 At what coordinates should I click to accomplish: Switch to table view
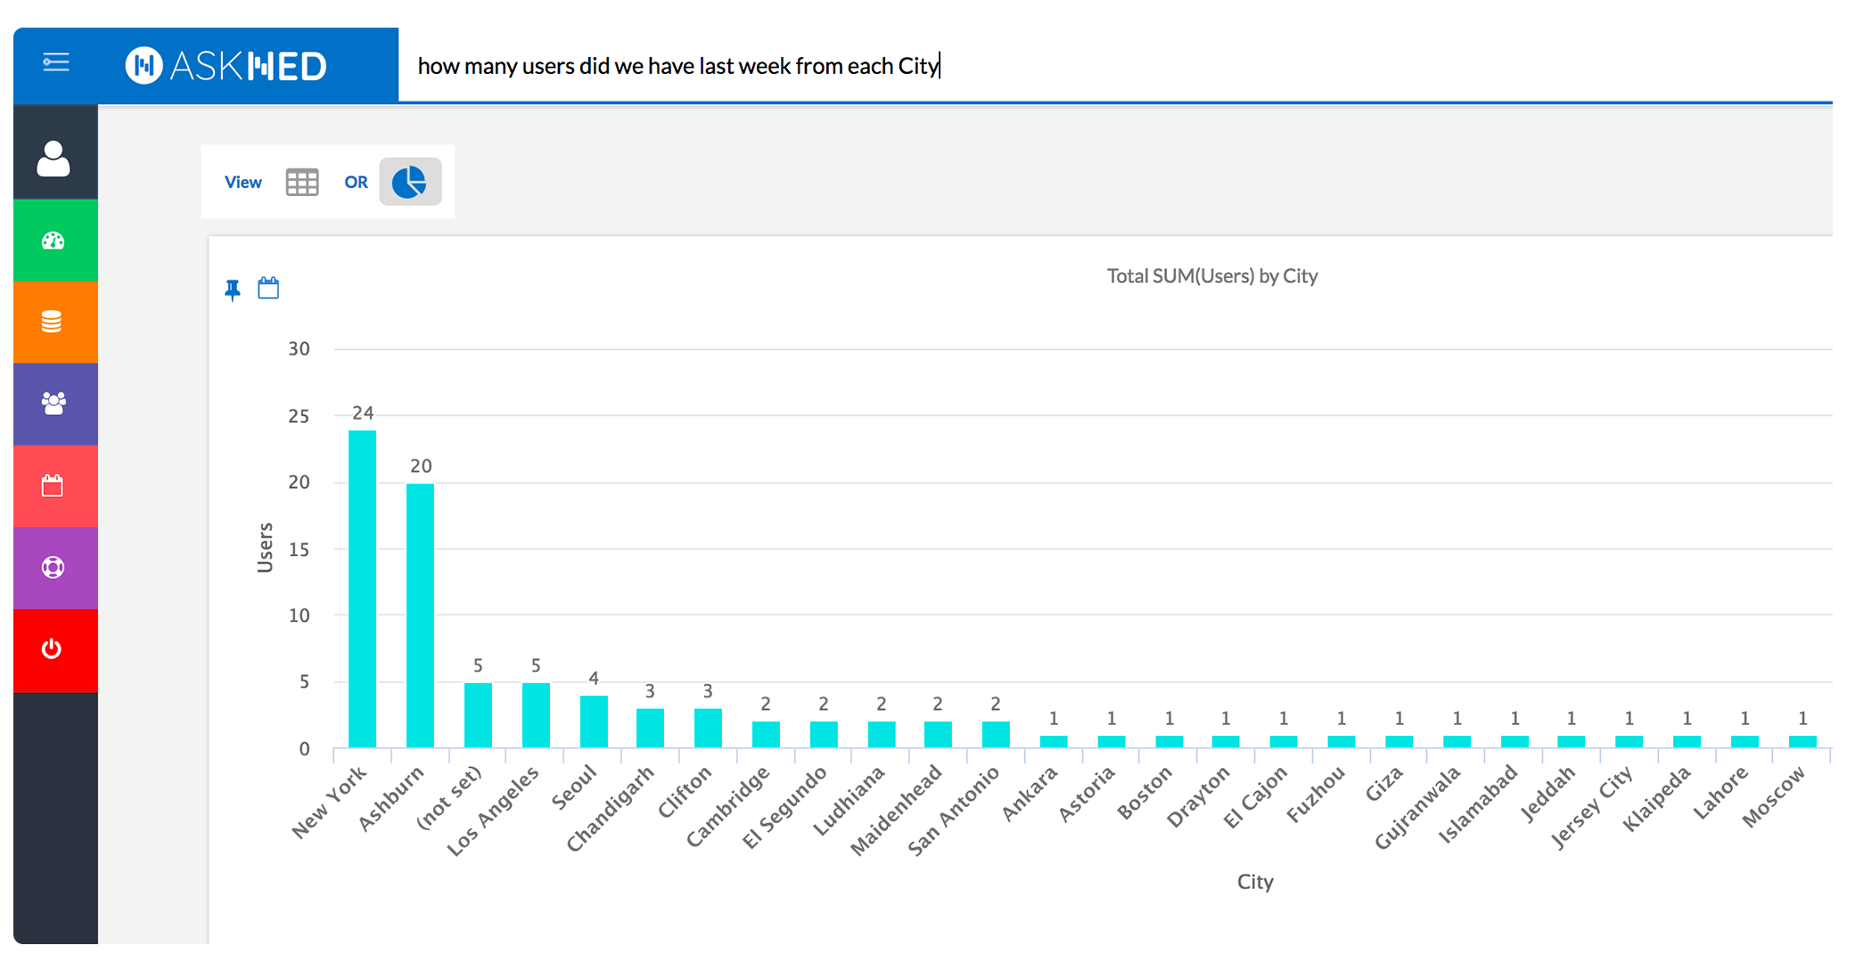[302, 182]
